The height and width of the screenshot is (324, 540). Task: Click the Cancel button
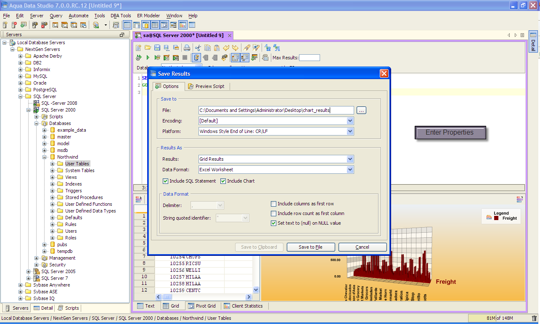362,247
